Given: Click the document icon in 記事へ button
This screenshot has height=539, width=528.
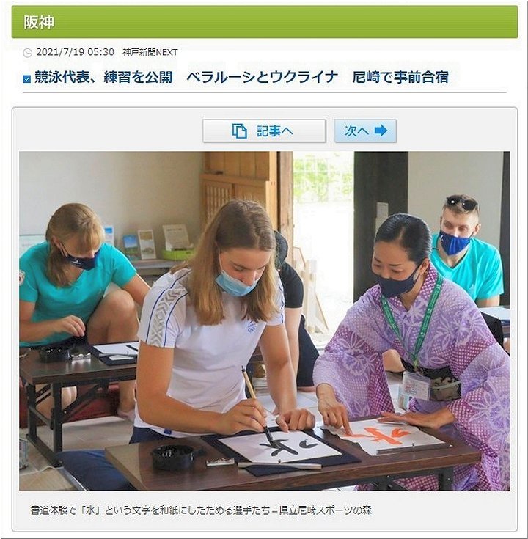Looking at the screenshot, I should click(239, 131).
